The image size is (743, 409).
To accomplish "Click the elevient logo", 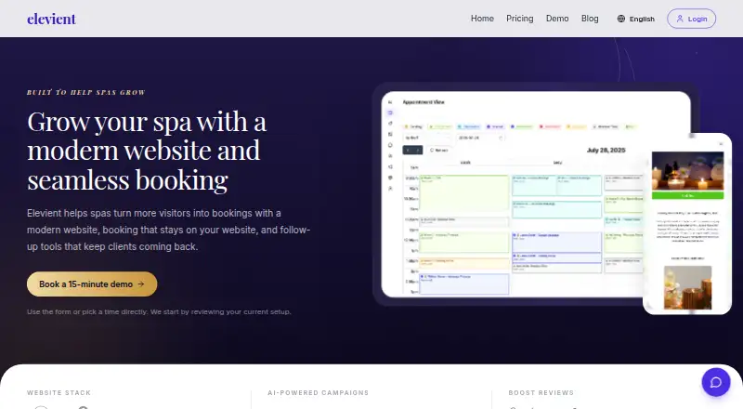I will 51,19.
